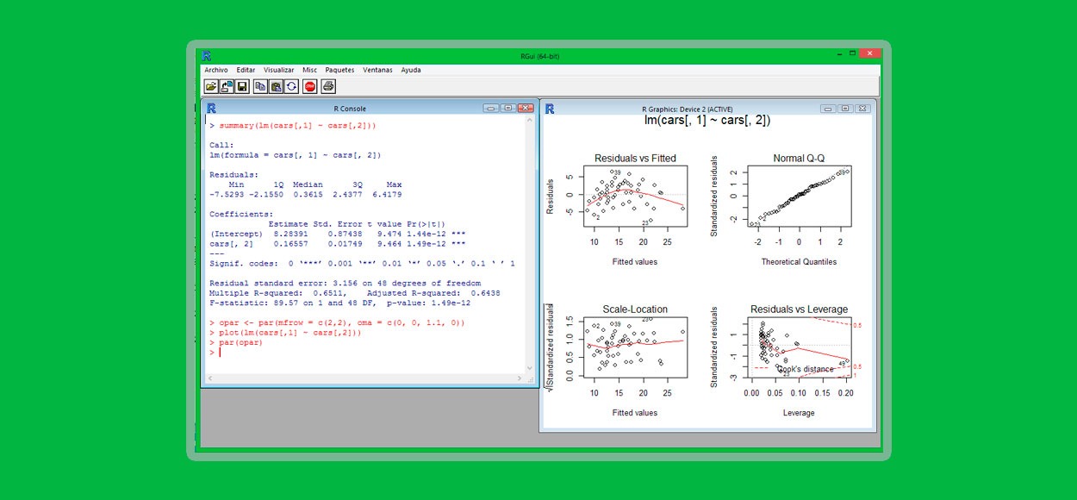Screen dimensions: 1077x500
Task: Open the Ventanas menu
Action: (x=377, y=70)
